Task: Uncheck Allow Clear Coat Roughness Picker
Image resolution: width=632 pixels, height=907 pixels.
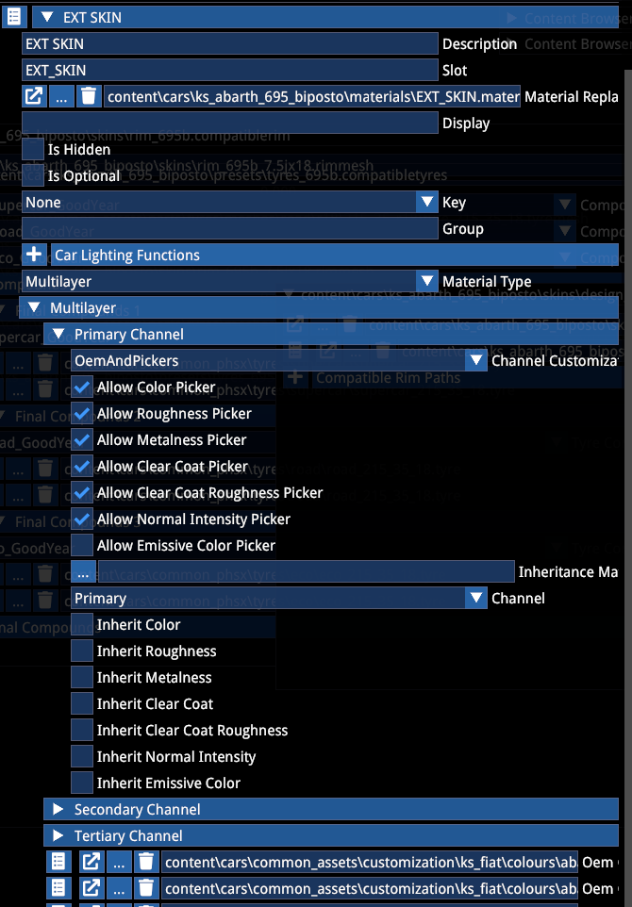Action: tap(82, 493)
